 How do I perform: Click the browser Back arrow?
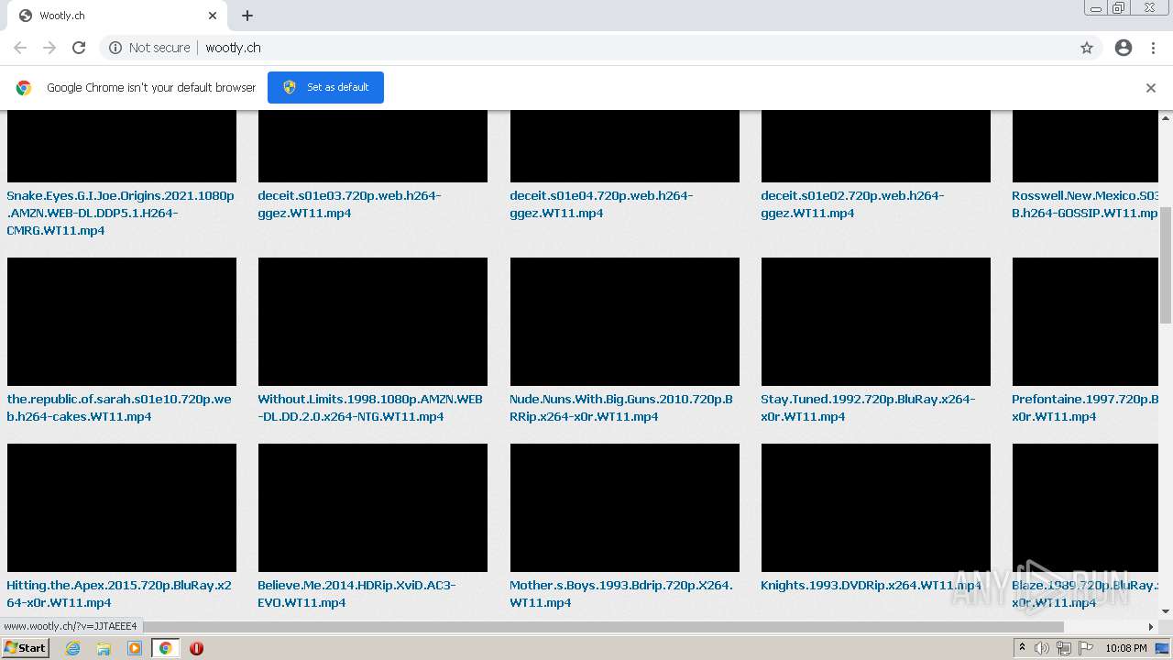click(20, 48)
